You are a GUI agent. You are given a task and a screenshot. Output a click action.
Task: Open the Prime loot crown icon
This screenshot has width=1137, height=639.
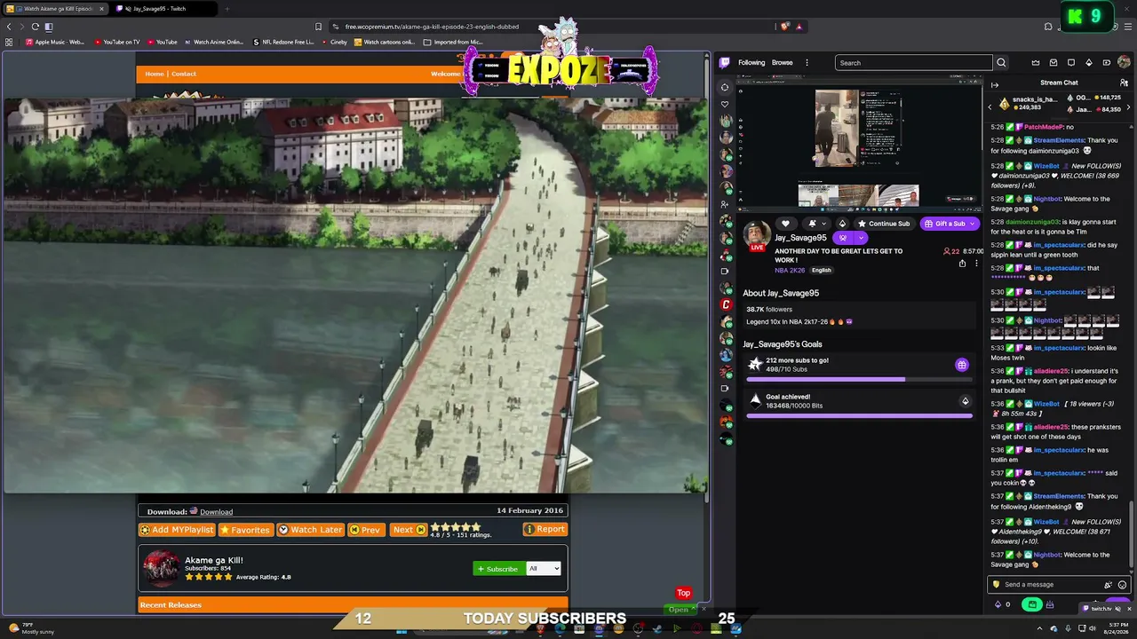[x=1036, y=63]
